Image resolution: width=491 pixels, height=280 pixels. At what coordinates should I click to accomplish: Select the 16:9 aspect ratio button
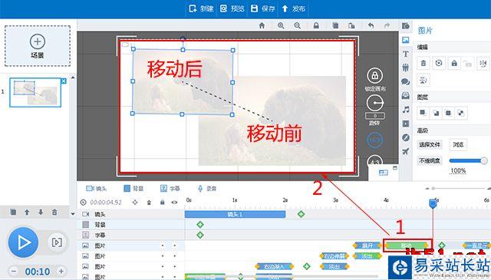(375, 140)
